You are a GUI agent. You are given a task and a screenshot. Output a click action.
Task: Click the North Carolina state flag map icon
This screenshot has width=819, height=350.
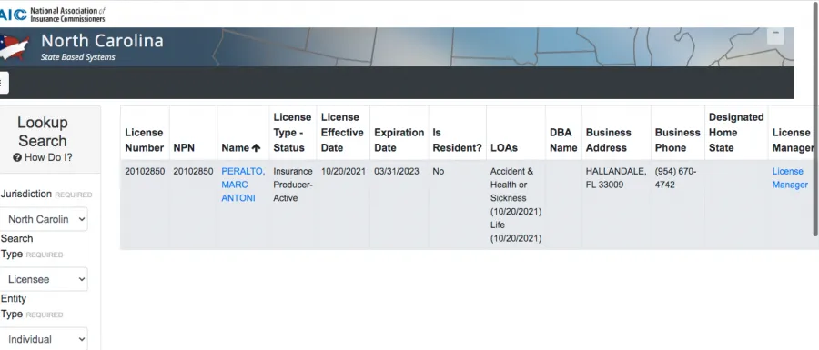(x=14, y=47)
